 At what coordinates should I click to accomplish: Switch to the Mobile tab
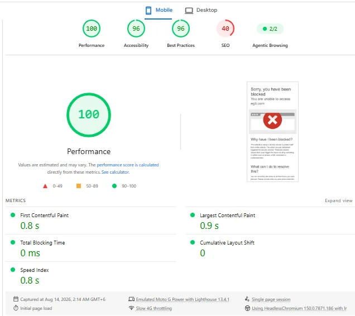pyautogui.click(x=159, y=10)
